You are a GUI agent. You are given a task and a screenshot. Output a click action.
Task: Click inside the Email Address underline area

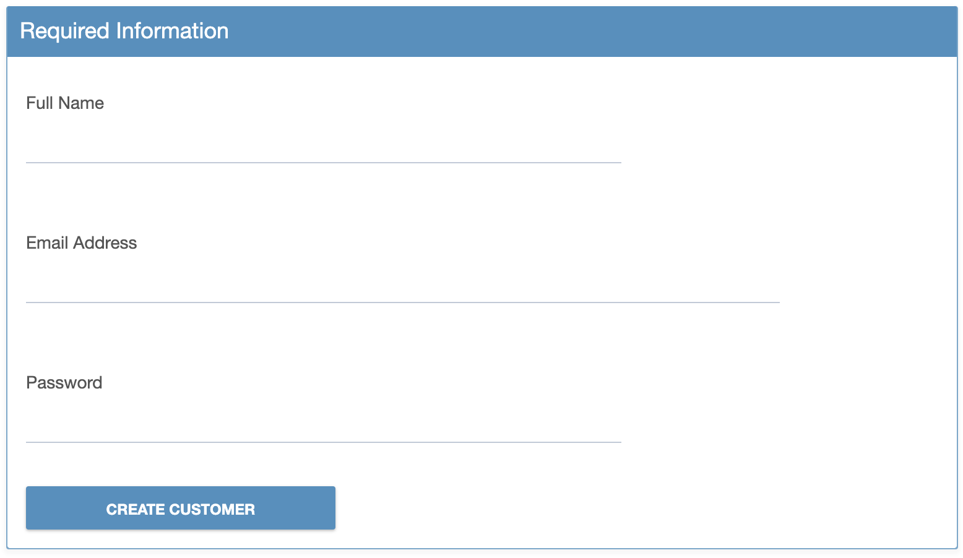point(402,297)
